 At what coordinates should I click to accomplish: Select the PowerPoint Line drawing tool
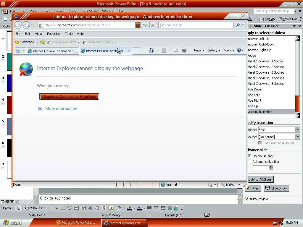49,208
